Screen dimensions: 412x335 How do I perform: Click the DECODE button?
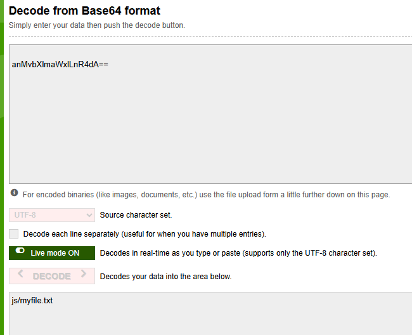point(52,276)
